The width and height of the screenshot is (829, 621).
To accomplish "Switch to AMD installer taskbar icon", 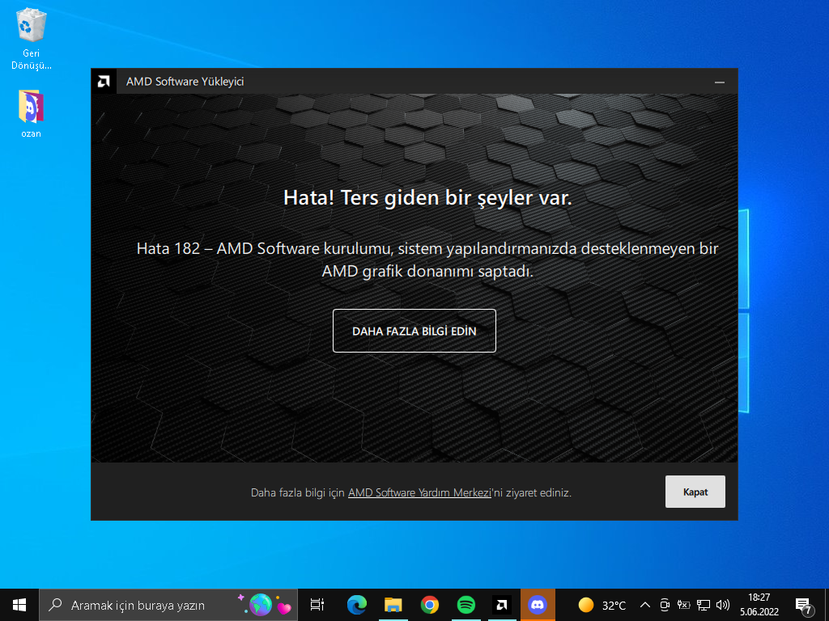I will [x=502, y=605].
